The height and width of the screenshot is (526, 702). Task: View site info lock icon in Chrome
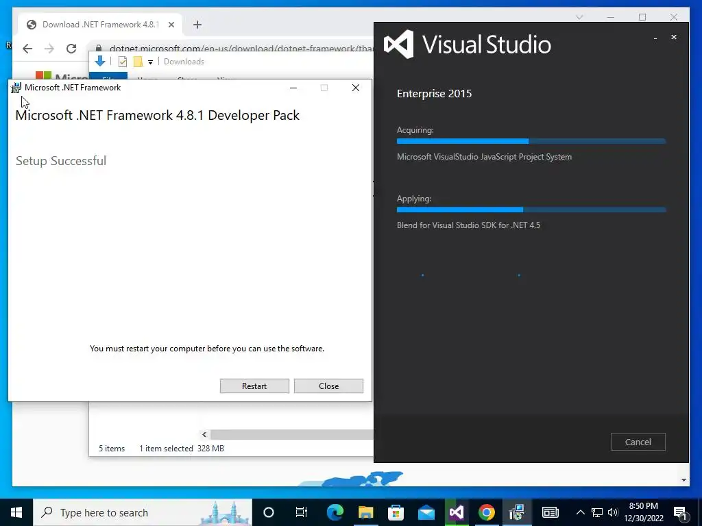(99, 49)
